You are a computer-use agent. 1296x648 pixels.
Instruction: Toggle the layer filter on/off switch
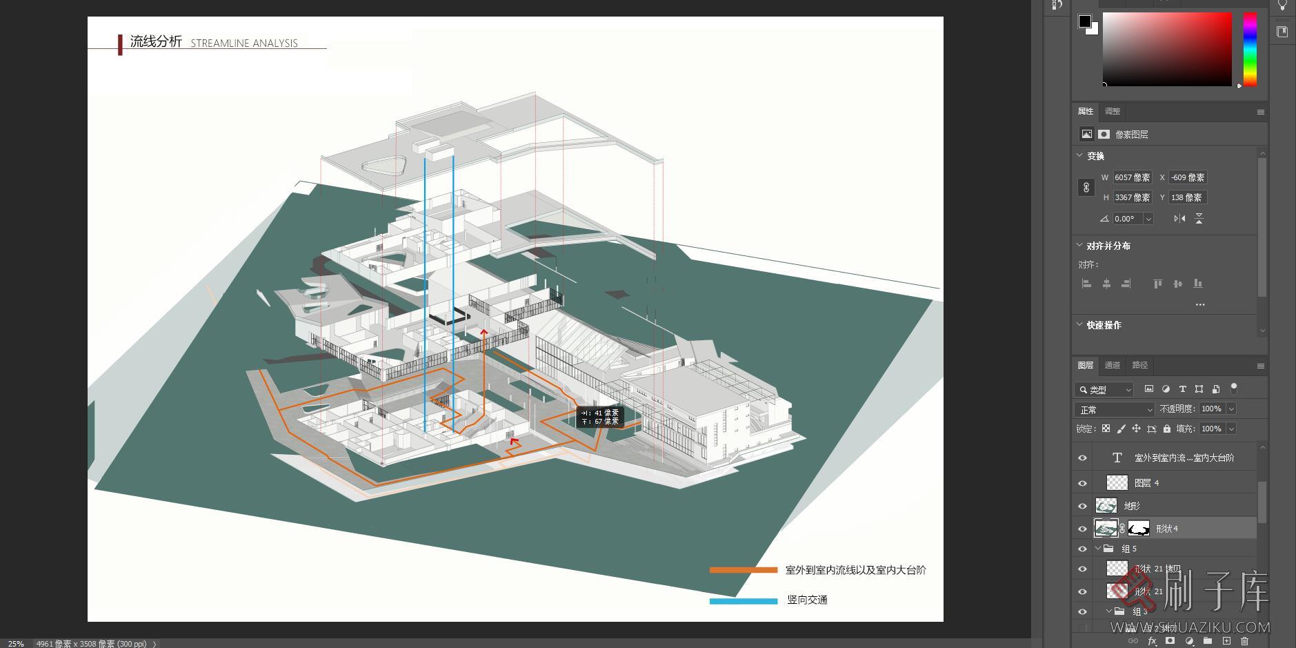click(1234, 389)
